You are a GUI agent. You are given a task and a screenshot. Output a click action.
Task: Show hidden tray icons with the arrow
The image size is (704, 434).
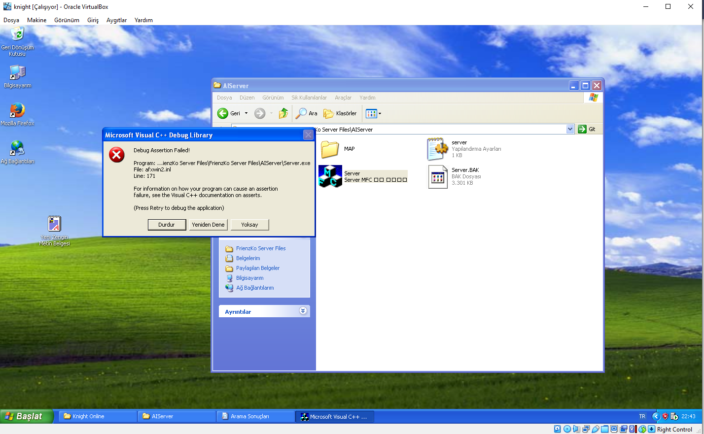[x=656, y=416]
